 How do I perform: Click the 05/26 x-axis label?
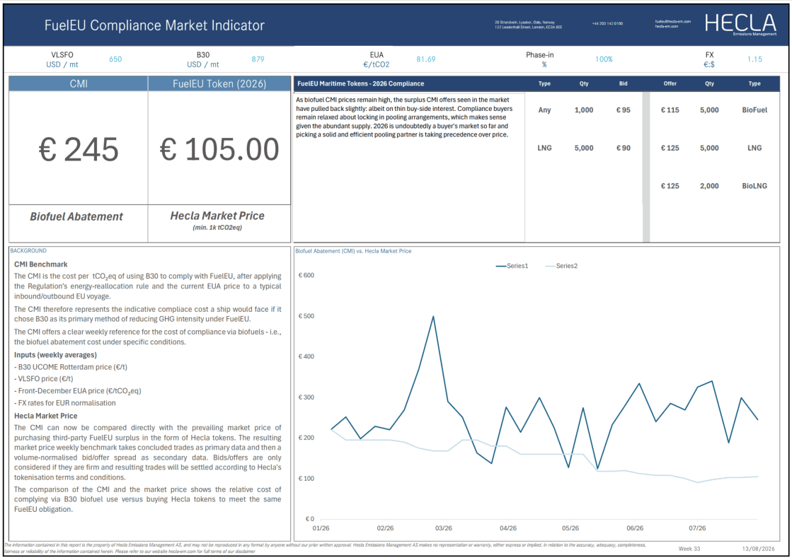tap(570, 528)
